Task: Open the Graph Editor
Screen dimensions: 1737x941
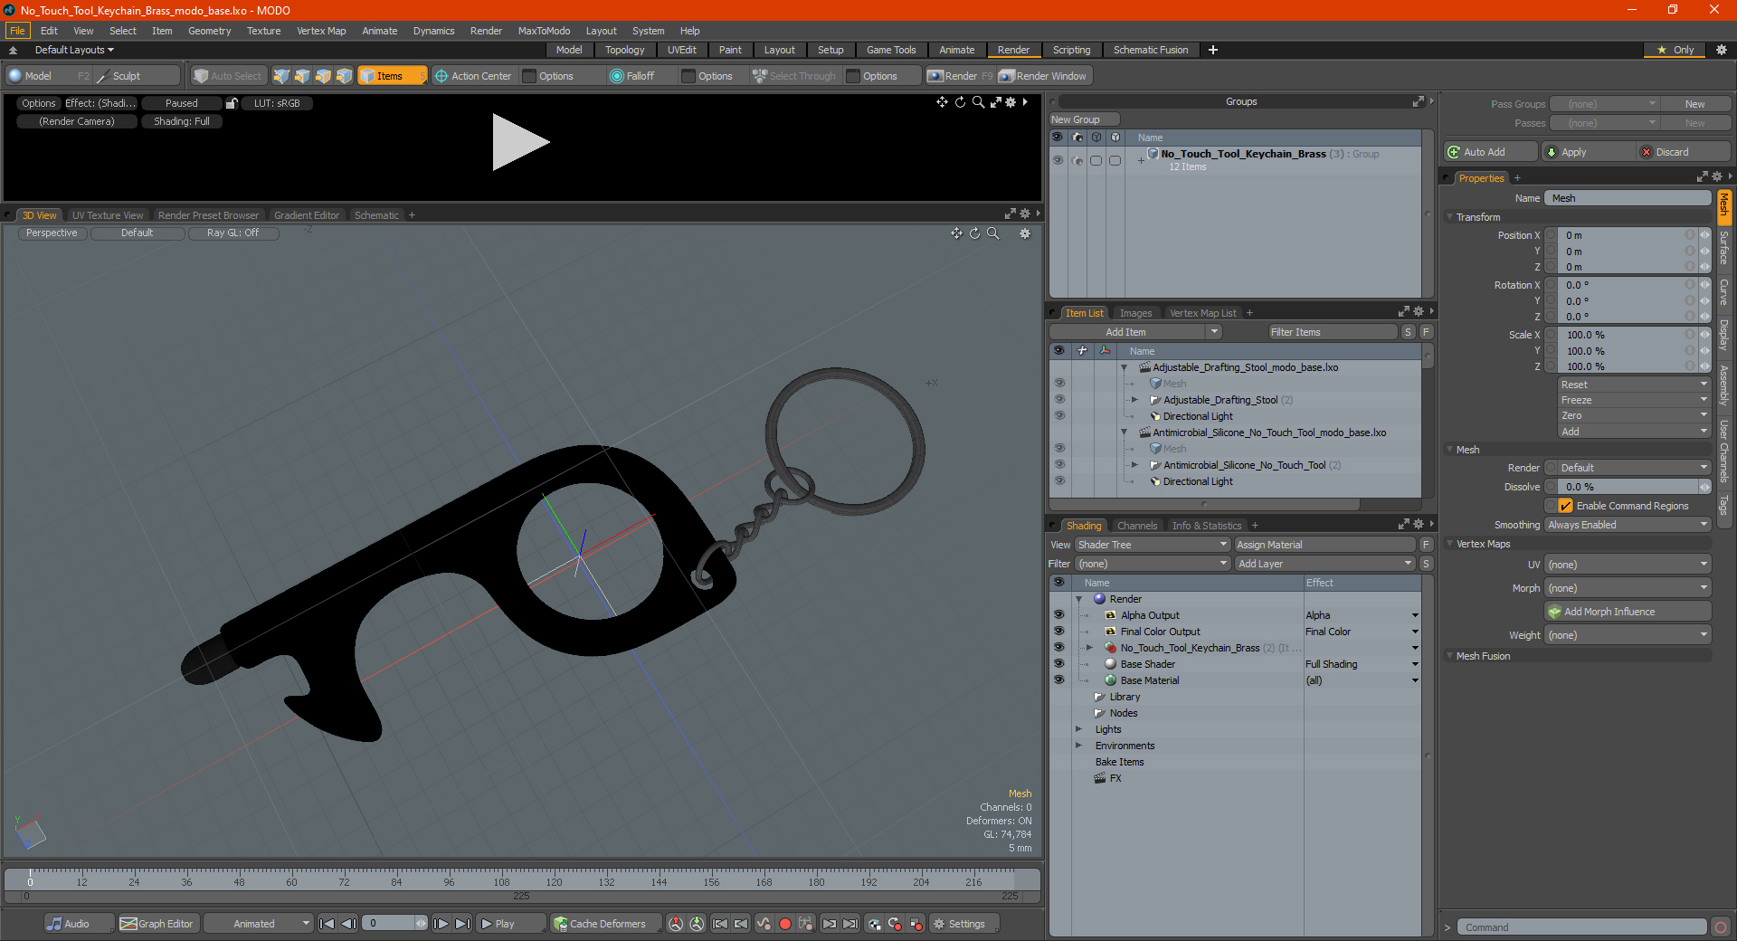Action: coord(157,924)
